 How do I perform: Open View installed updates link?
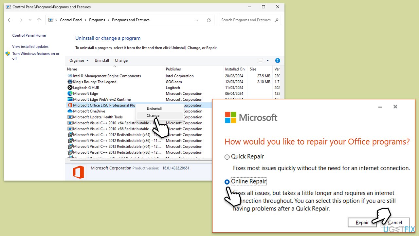coord(30,47)
